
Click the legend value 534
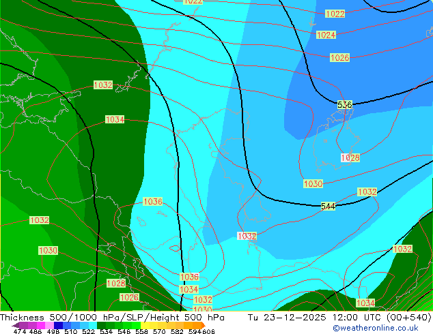click(106, 331)
